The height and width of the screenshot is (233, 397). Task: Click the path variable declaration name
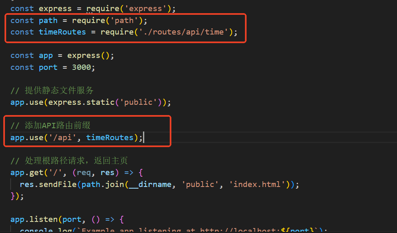[x=48, y=20]
